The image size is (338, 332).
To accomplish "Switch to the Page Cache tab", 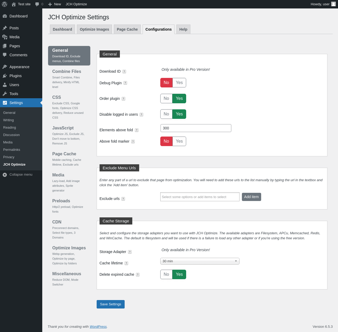I will 127,29.
